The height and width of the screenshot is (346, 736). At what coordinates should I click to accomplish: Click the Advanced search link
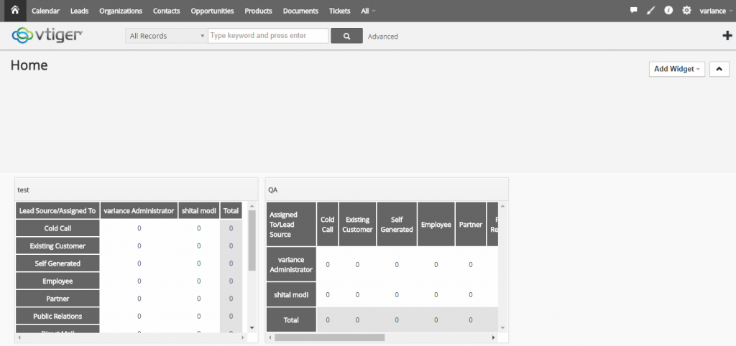point(382,36)
